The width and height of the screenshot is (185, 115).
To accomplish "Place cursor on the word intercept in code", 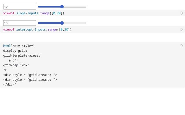I will pyautogui.click(x=25, y=29).
